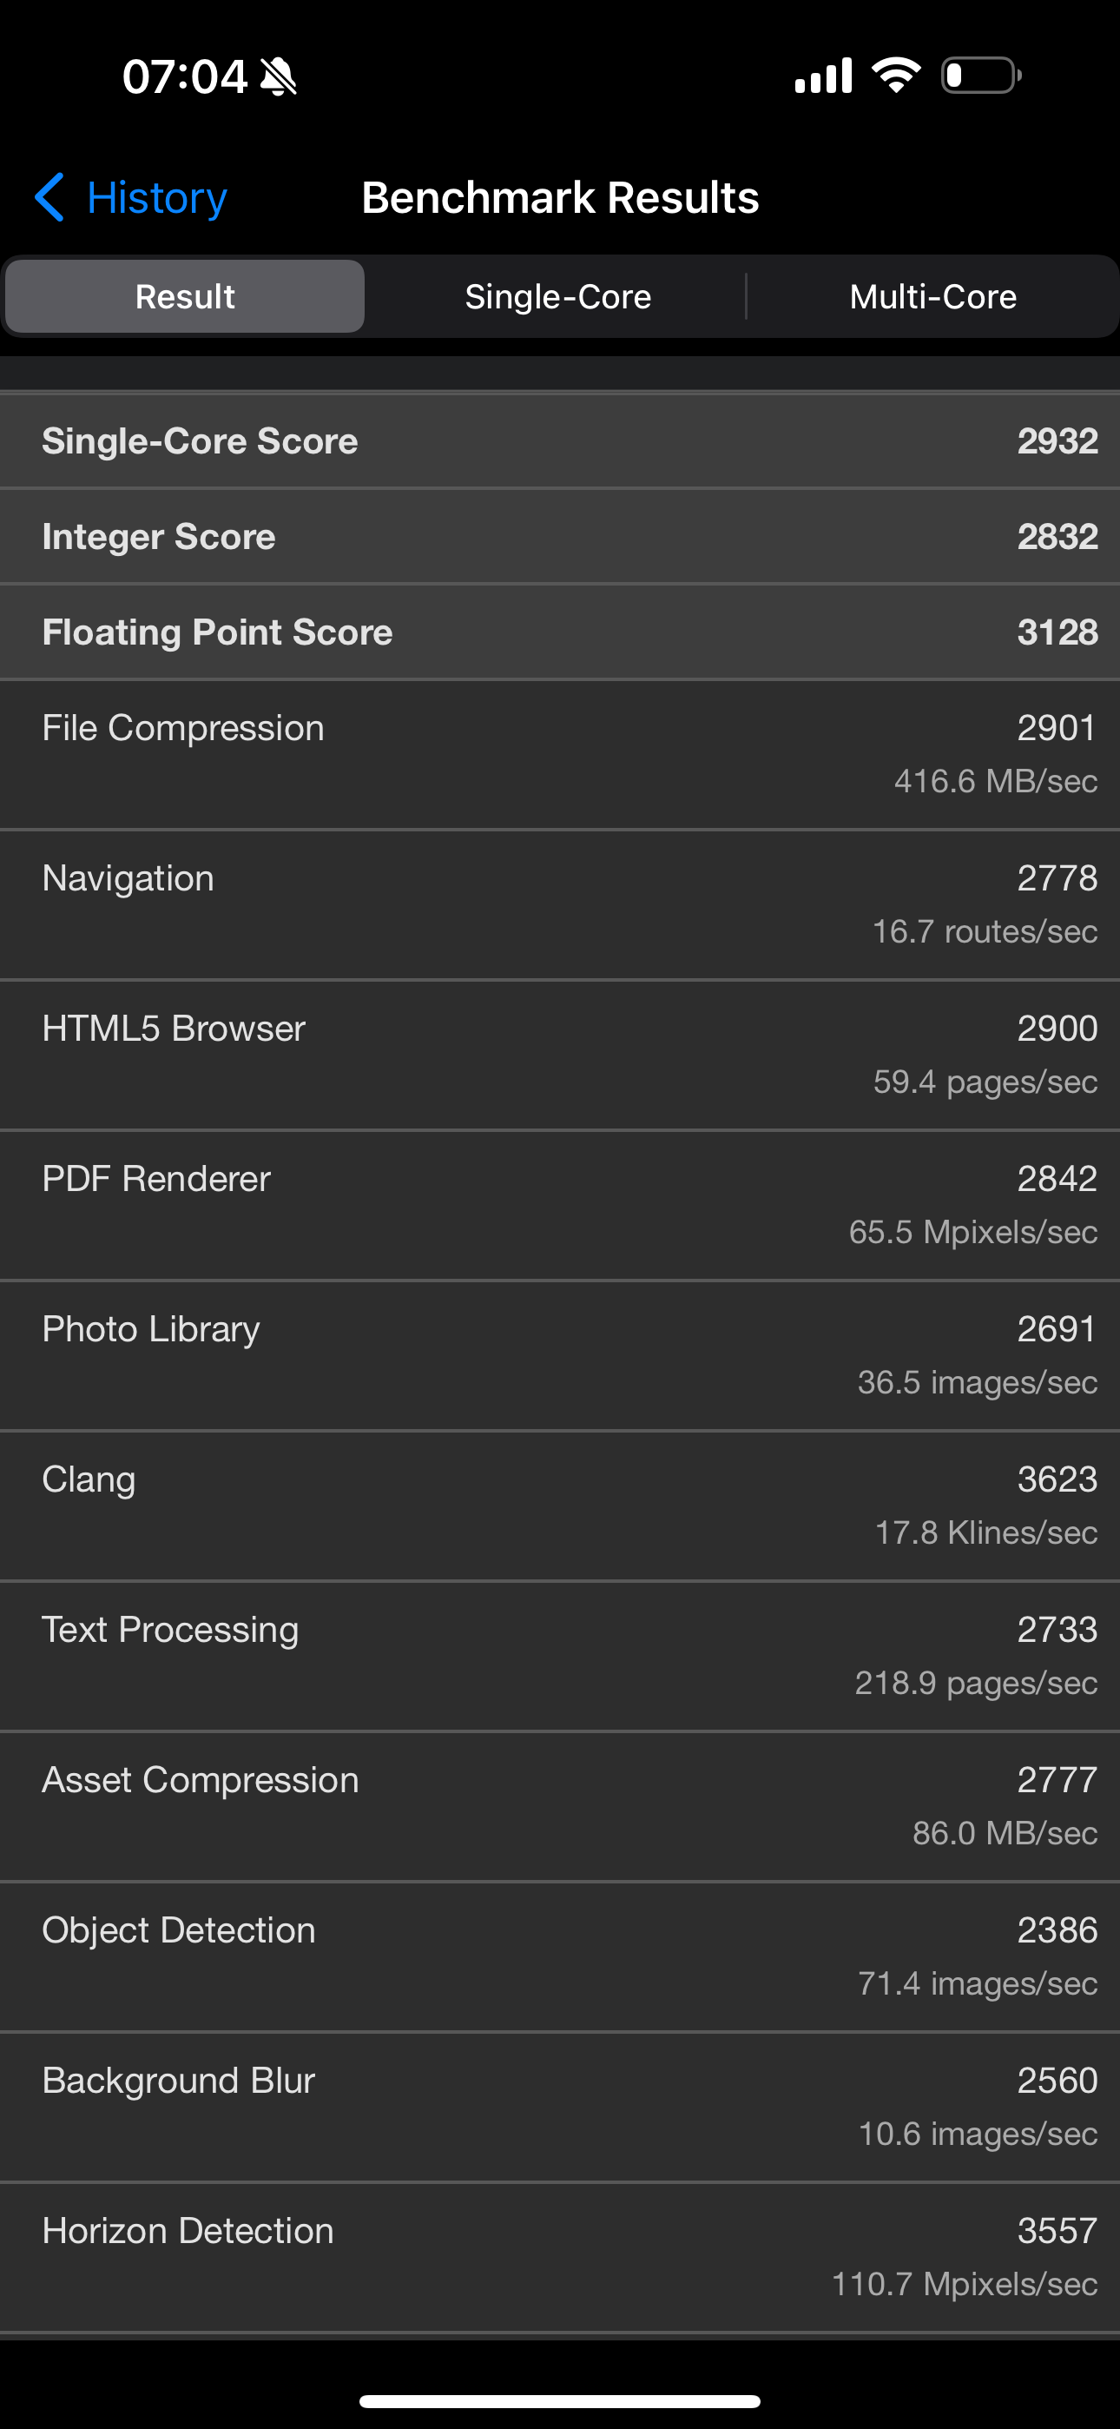The width and height of the screenshot is (1120, 2429).
Task: Select the HTML5 Browser result row
Action: click(x=560, y=1054)
